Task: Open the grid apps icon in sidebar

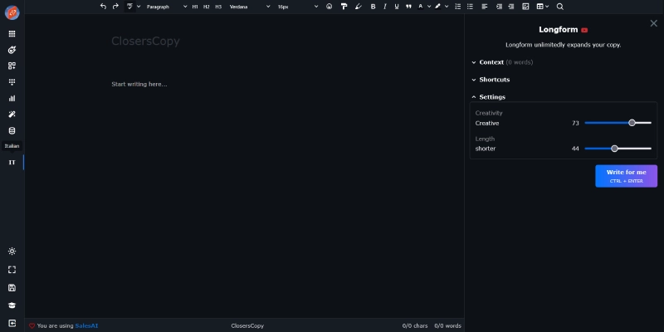Action: pyautogui.click(x=12, y=34)
